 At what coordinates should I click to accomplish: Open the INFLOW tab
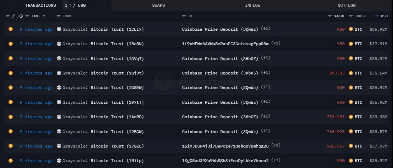tap(253, 6)
